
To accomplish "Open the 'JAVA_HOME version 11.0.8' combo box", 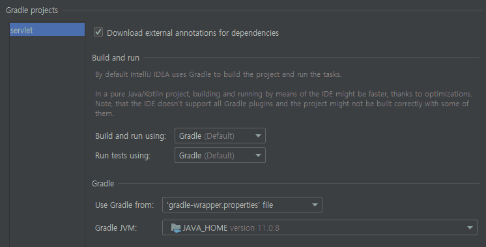I will pyautogui.click(x=320, y=228).
